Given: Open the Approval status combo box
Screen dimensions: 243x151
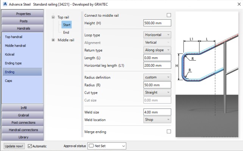Looking at the screenshot, I should coord(107,146).
